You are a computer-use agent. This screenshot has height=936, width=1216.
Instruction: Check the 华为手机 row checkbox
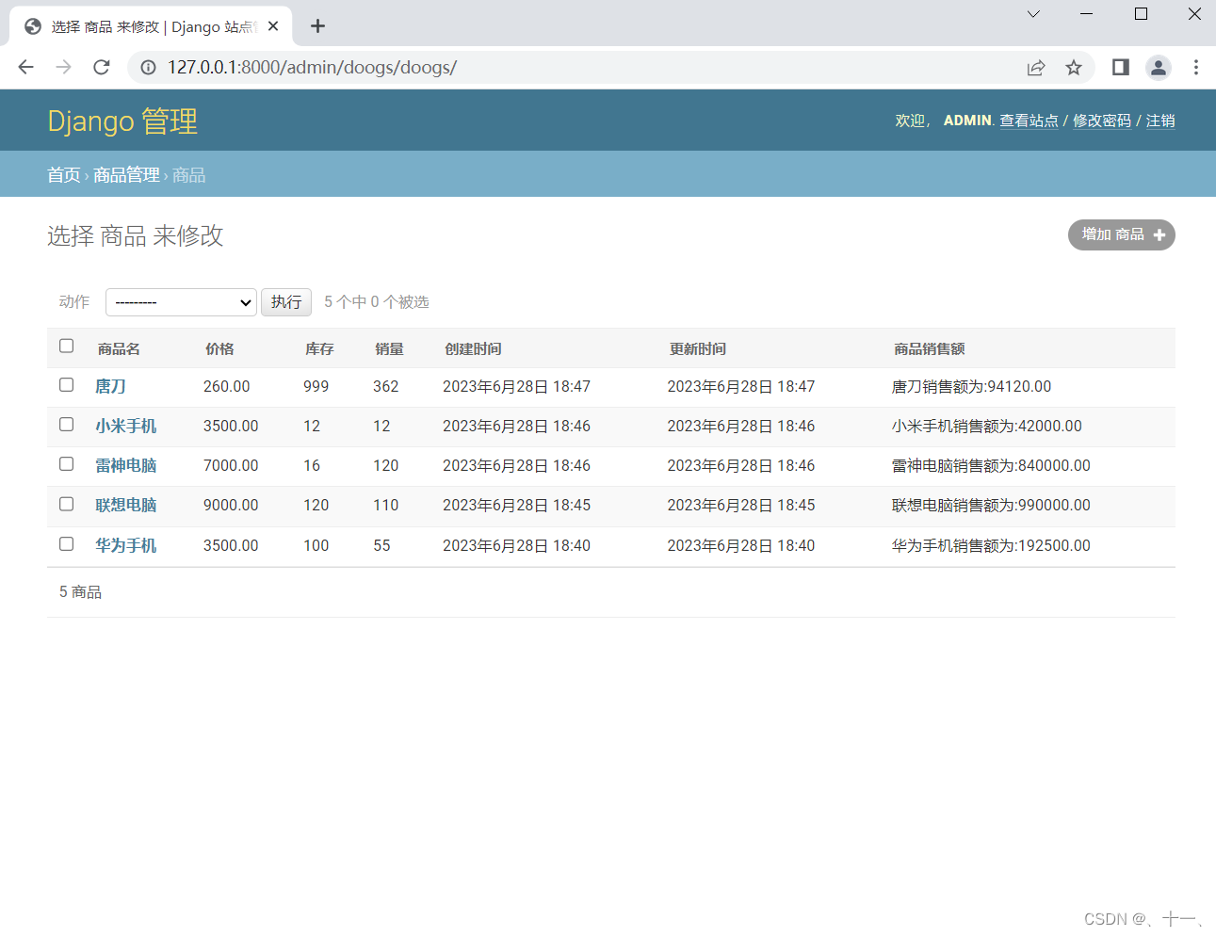66,543
